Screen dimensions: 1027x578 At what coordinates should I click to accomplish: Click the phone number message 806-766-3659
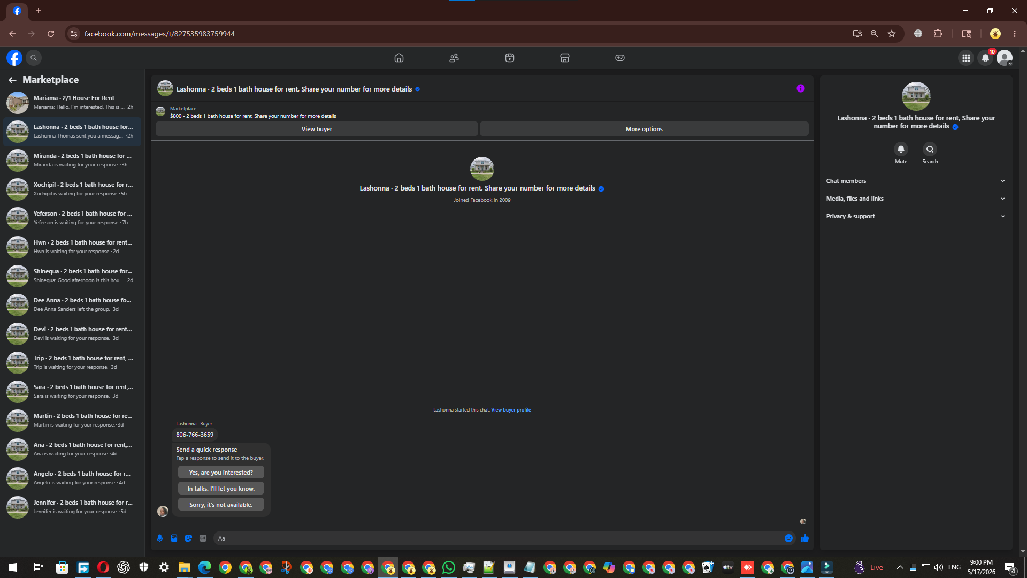[195, 435]
